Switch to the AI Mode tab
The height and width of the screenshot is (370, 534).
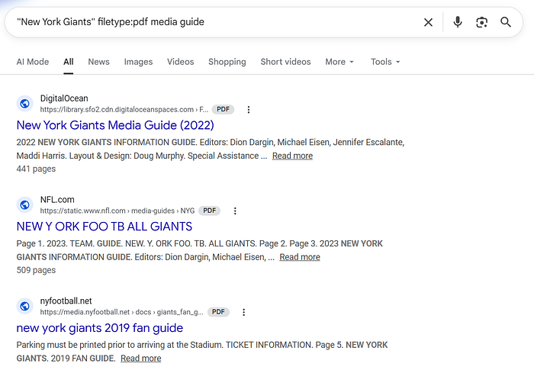click(x=33, y=62)
